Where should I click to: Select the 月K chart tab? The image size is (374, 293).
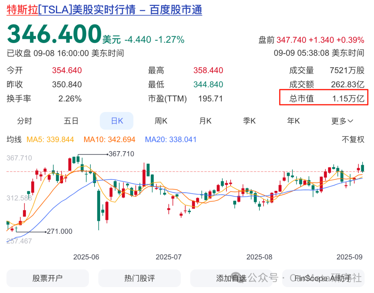click(205, 121)
